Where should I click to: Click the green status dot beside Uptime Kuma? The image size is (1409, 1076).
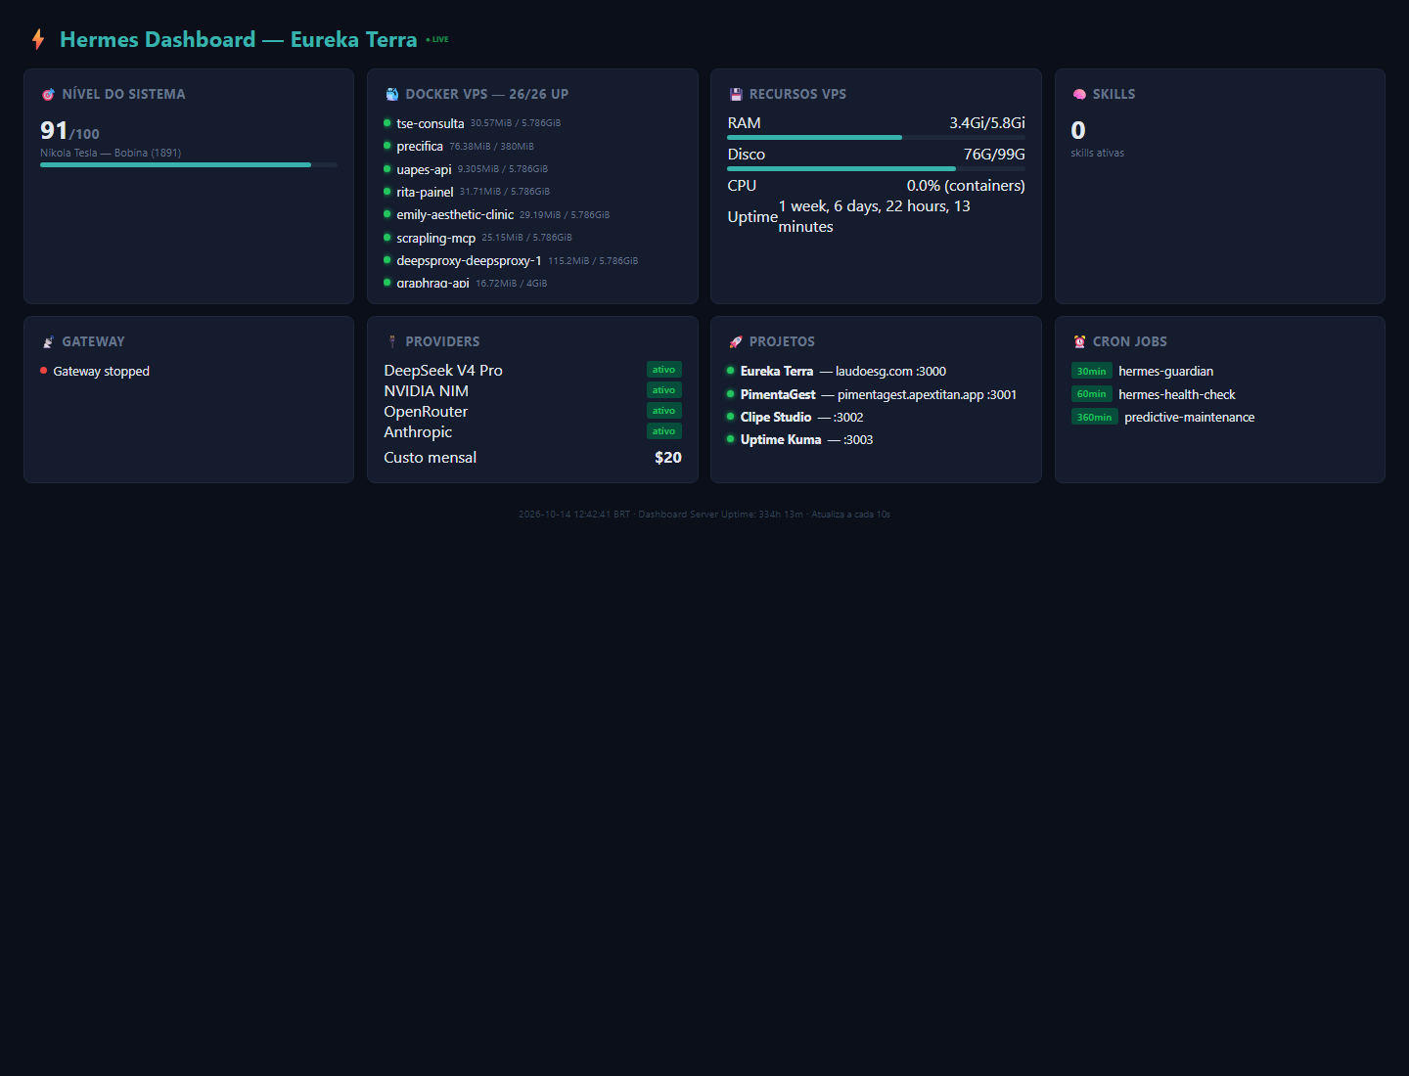[x=731, y=439]
